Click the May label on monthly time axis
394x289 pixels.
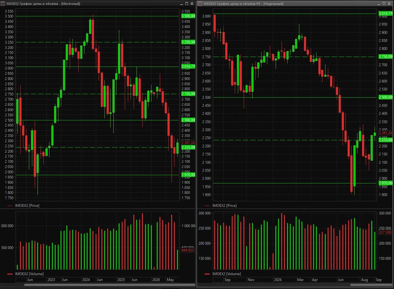[x=170, y=280]
